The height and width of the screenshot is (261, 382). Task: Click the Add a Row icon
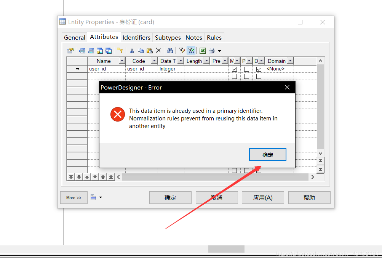[91, 51]
